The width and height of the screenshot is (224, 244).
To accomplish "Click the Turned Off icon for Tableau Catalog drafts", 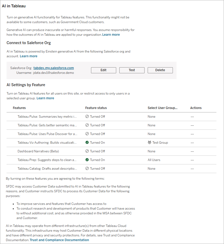I will 87,168.
